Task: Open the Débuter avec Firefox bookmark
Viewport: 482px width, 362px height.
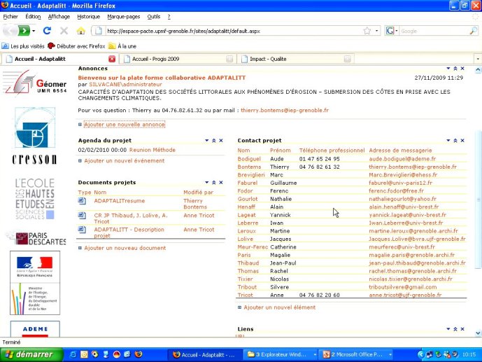Action: [76, 46]
